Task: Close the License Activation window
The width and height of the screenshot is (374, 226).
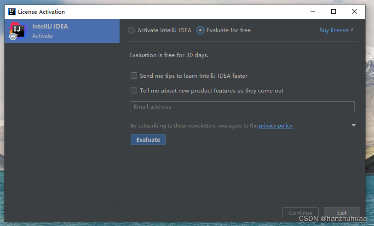Action: coord(354,12)
